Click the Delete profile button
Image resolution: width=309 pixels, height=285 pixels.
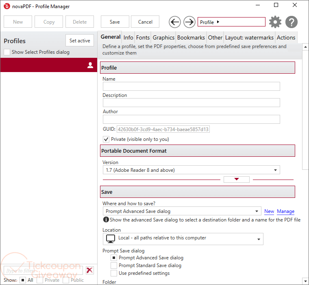[x=80, y=22]
